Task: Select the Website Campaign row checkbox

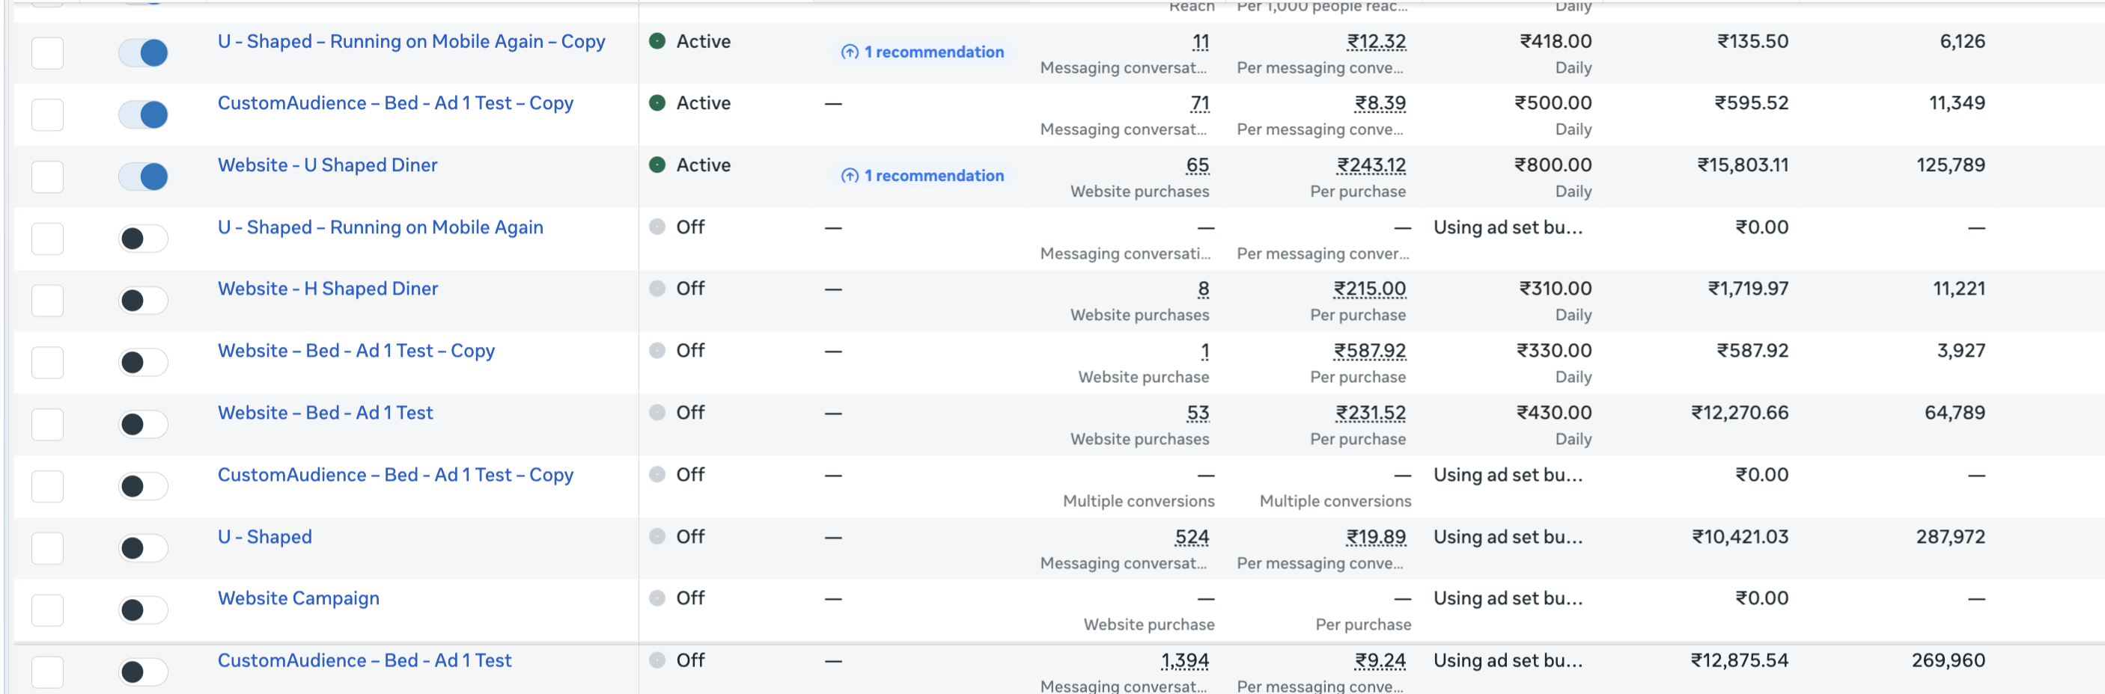Action: 47,610
